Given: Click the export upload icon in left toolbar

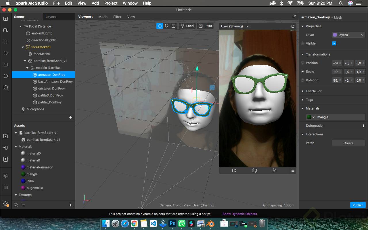Looking at the screenshot, I should (x=6, y=159).
